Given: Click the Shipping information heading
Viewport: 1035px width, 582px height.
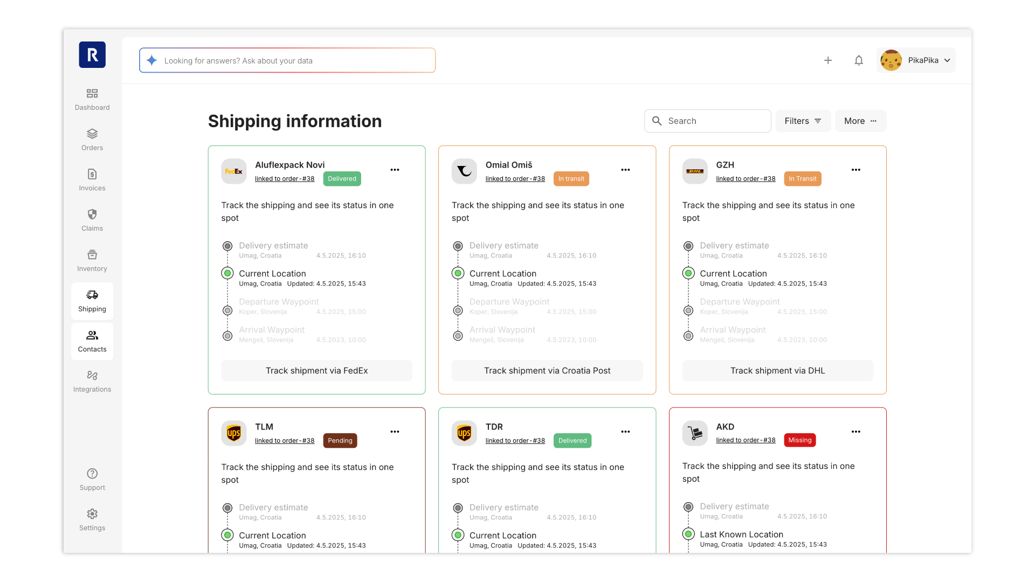Looking at the screenshot, I should pyautogui.click(x=295, y=121).
